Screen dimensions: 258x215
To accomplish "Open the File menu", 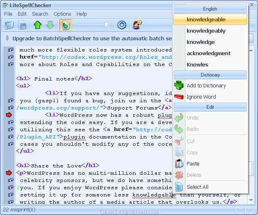I will 8,14.
